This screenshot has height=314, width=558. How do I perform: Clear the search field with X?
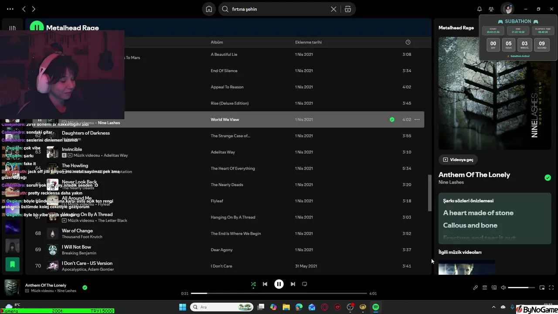[333, 9]
